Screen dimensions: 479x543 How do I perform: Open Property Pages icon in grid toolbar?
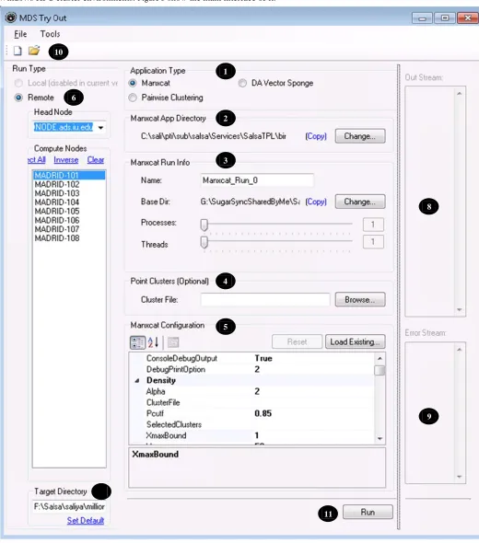coord(173,342)
